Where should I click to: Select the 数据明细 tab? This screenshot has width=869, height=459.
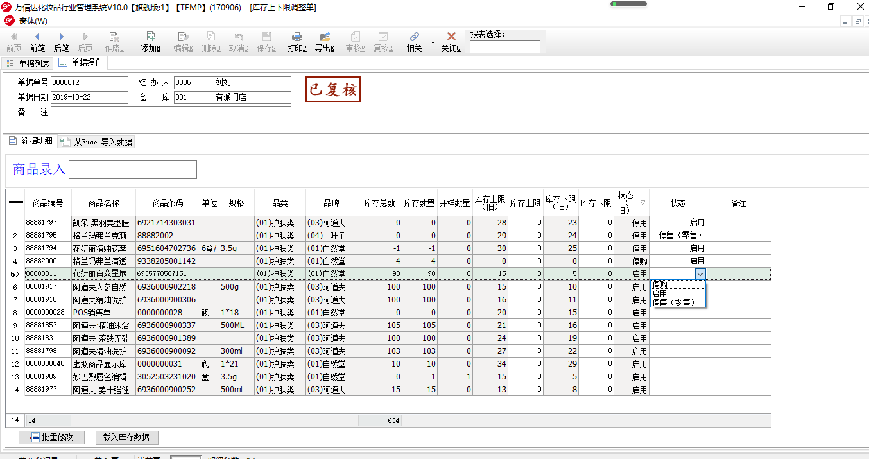(31, 141)
